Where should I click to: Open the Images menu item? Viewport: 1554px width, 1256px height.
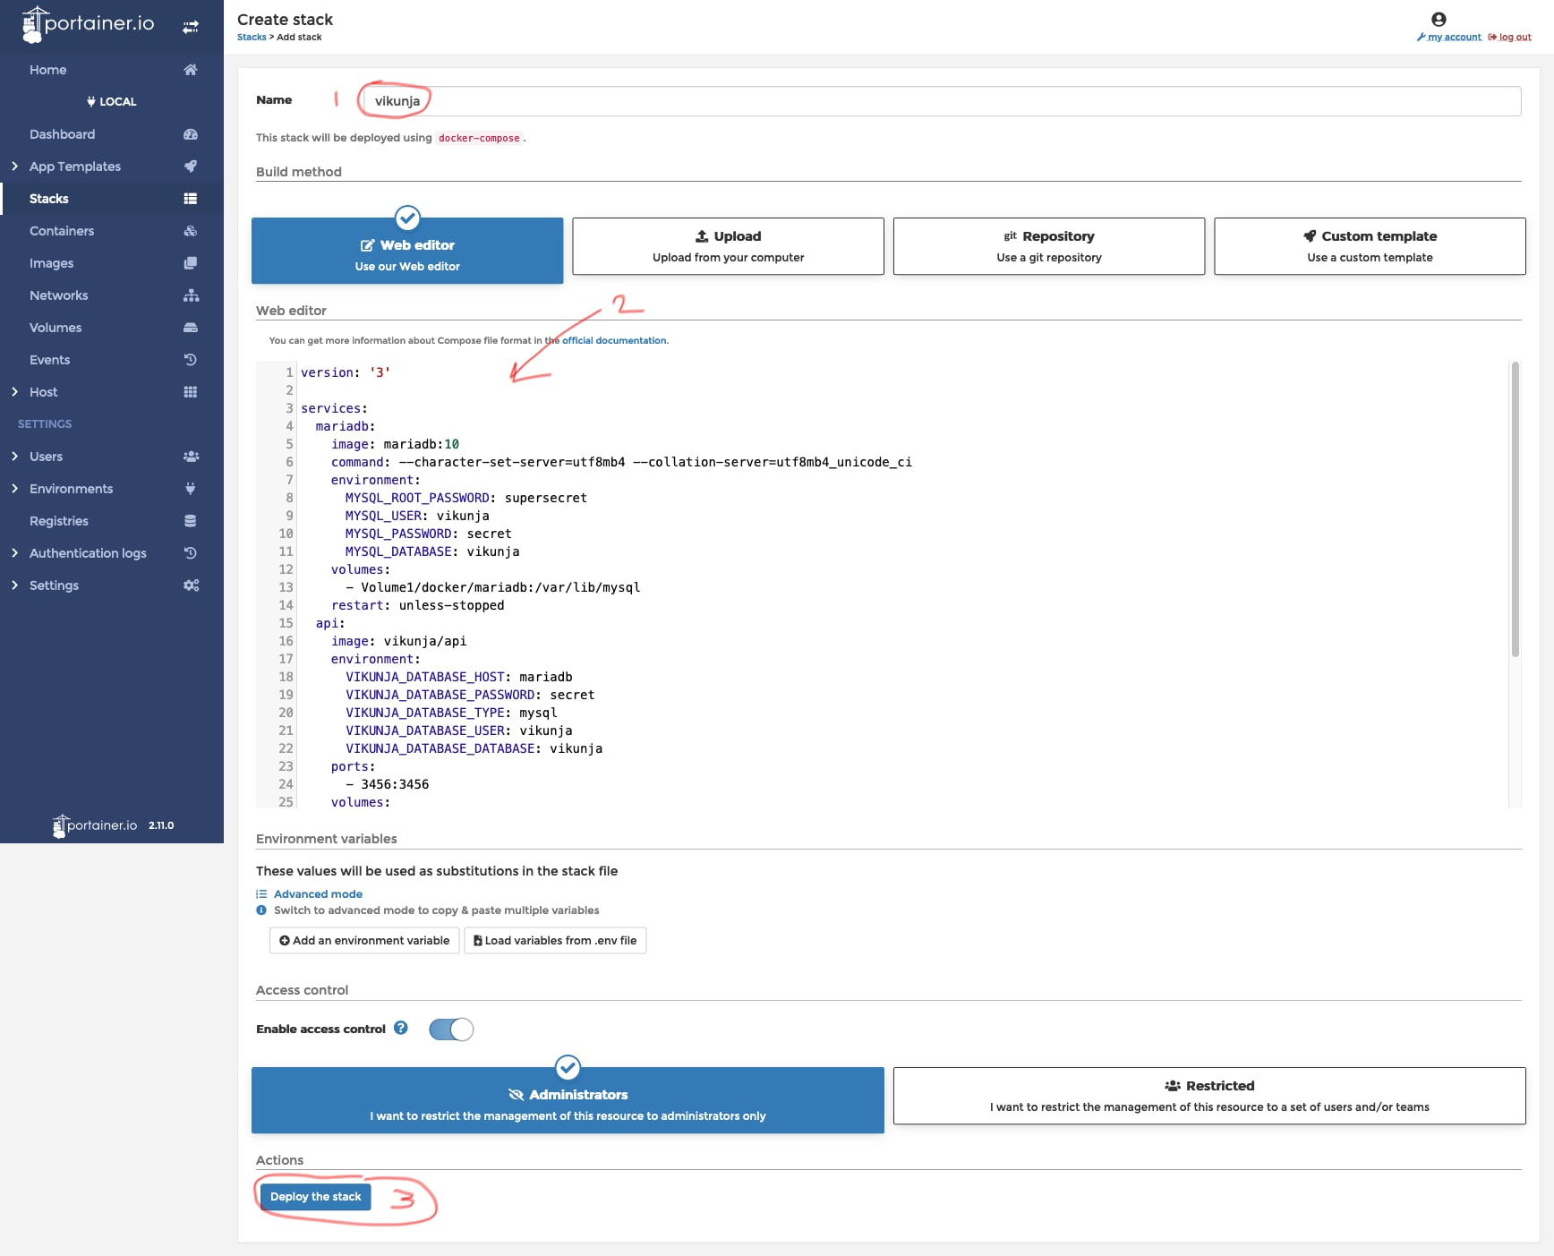tap(52, 263)
